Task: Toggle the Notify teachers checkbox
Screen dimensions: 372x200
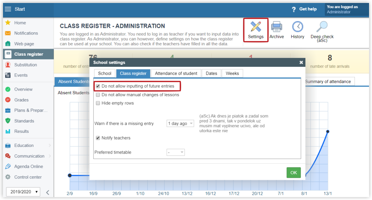Action: pyautogui.click(x=98, y=138)
